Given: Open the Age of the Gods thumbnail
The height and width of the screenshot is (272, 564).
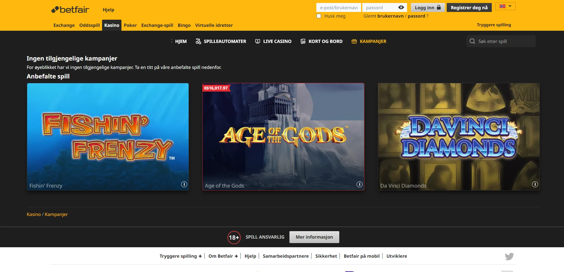Looking at the screenshot, I should pyautogui.click(x=283, y=137).
